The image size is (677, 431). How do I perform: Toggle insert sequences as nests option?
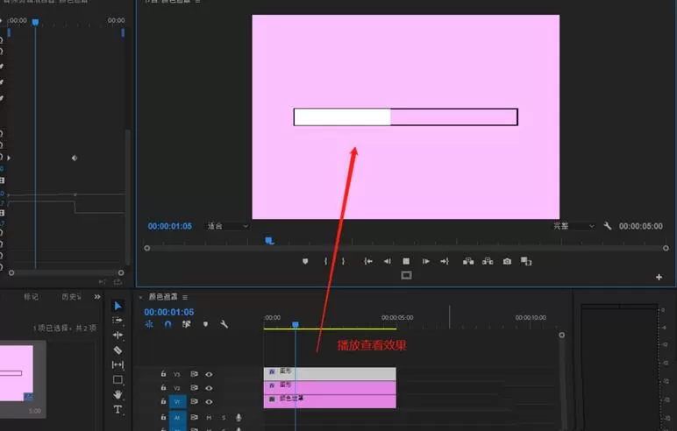coord(149,324)
